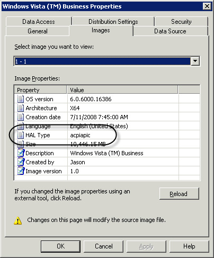Select the Images tab

[x=101, y=30]
